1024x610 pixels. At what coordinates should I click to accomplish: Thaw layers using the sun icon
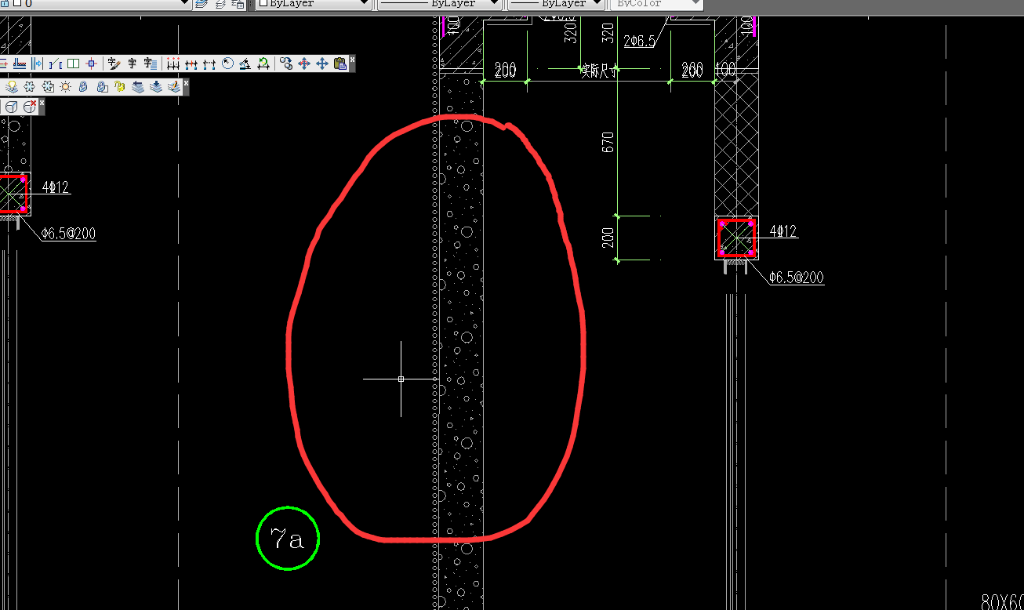[65, 86]
